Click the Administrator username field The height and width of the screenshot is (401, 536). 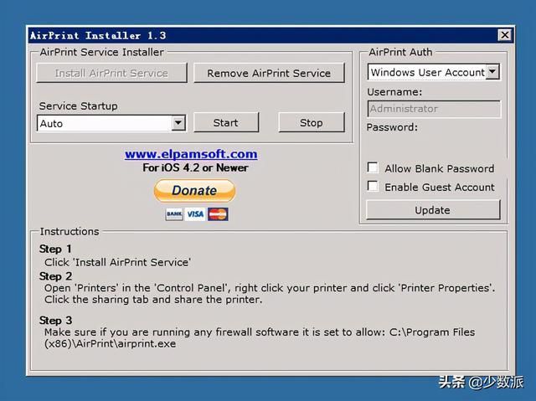point(434,109)
